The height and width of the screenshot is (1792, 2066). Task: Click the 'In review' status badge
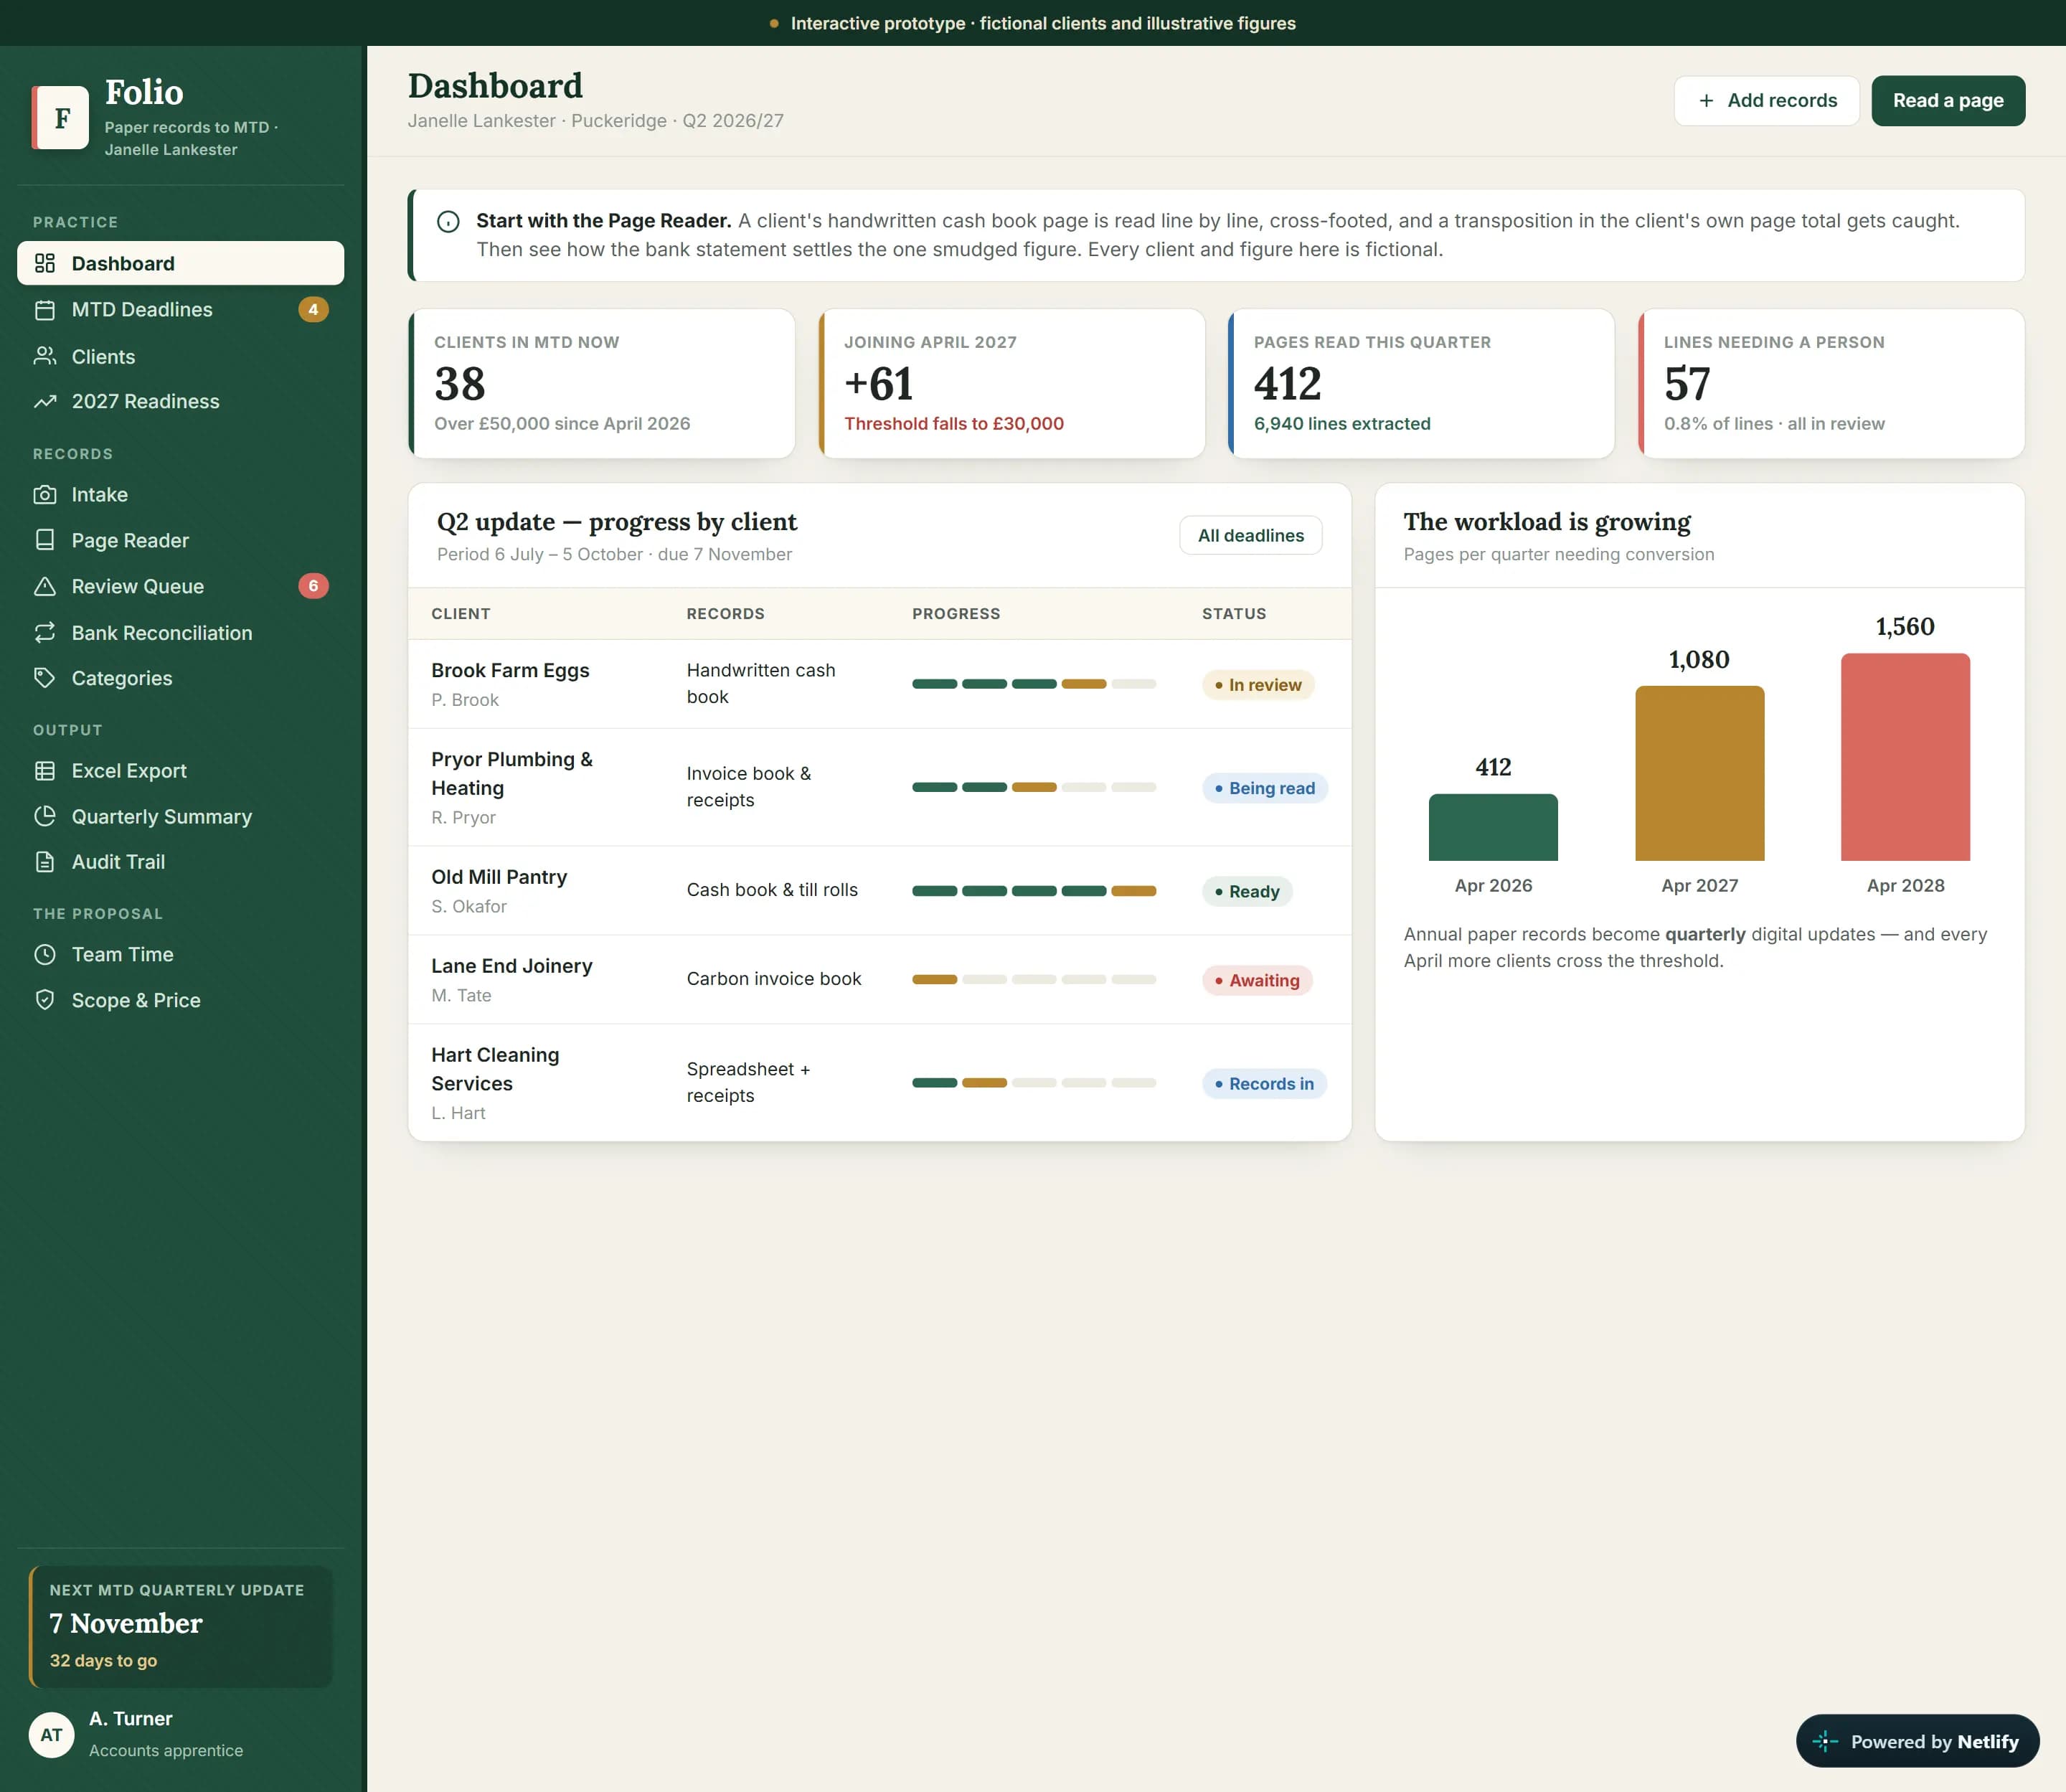coord(1258,685)
